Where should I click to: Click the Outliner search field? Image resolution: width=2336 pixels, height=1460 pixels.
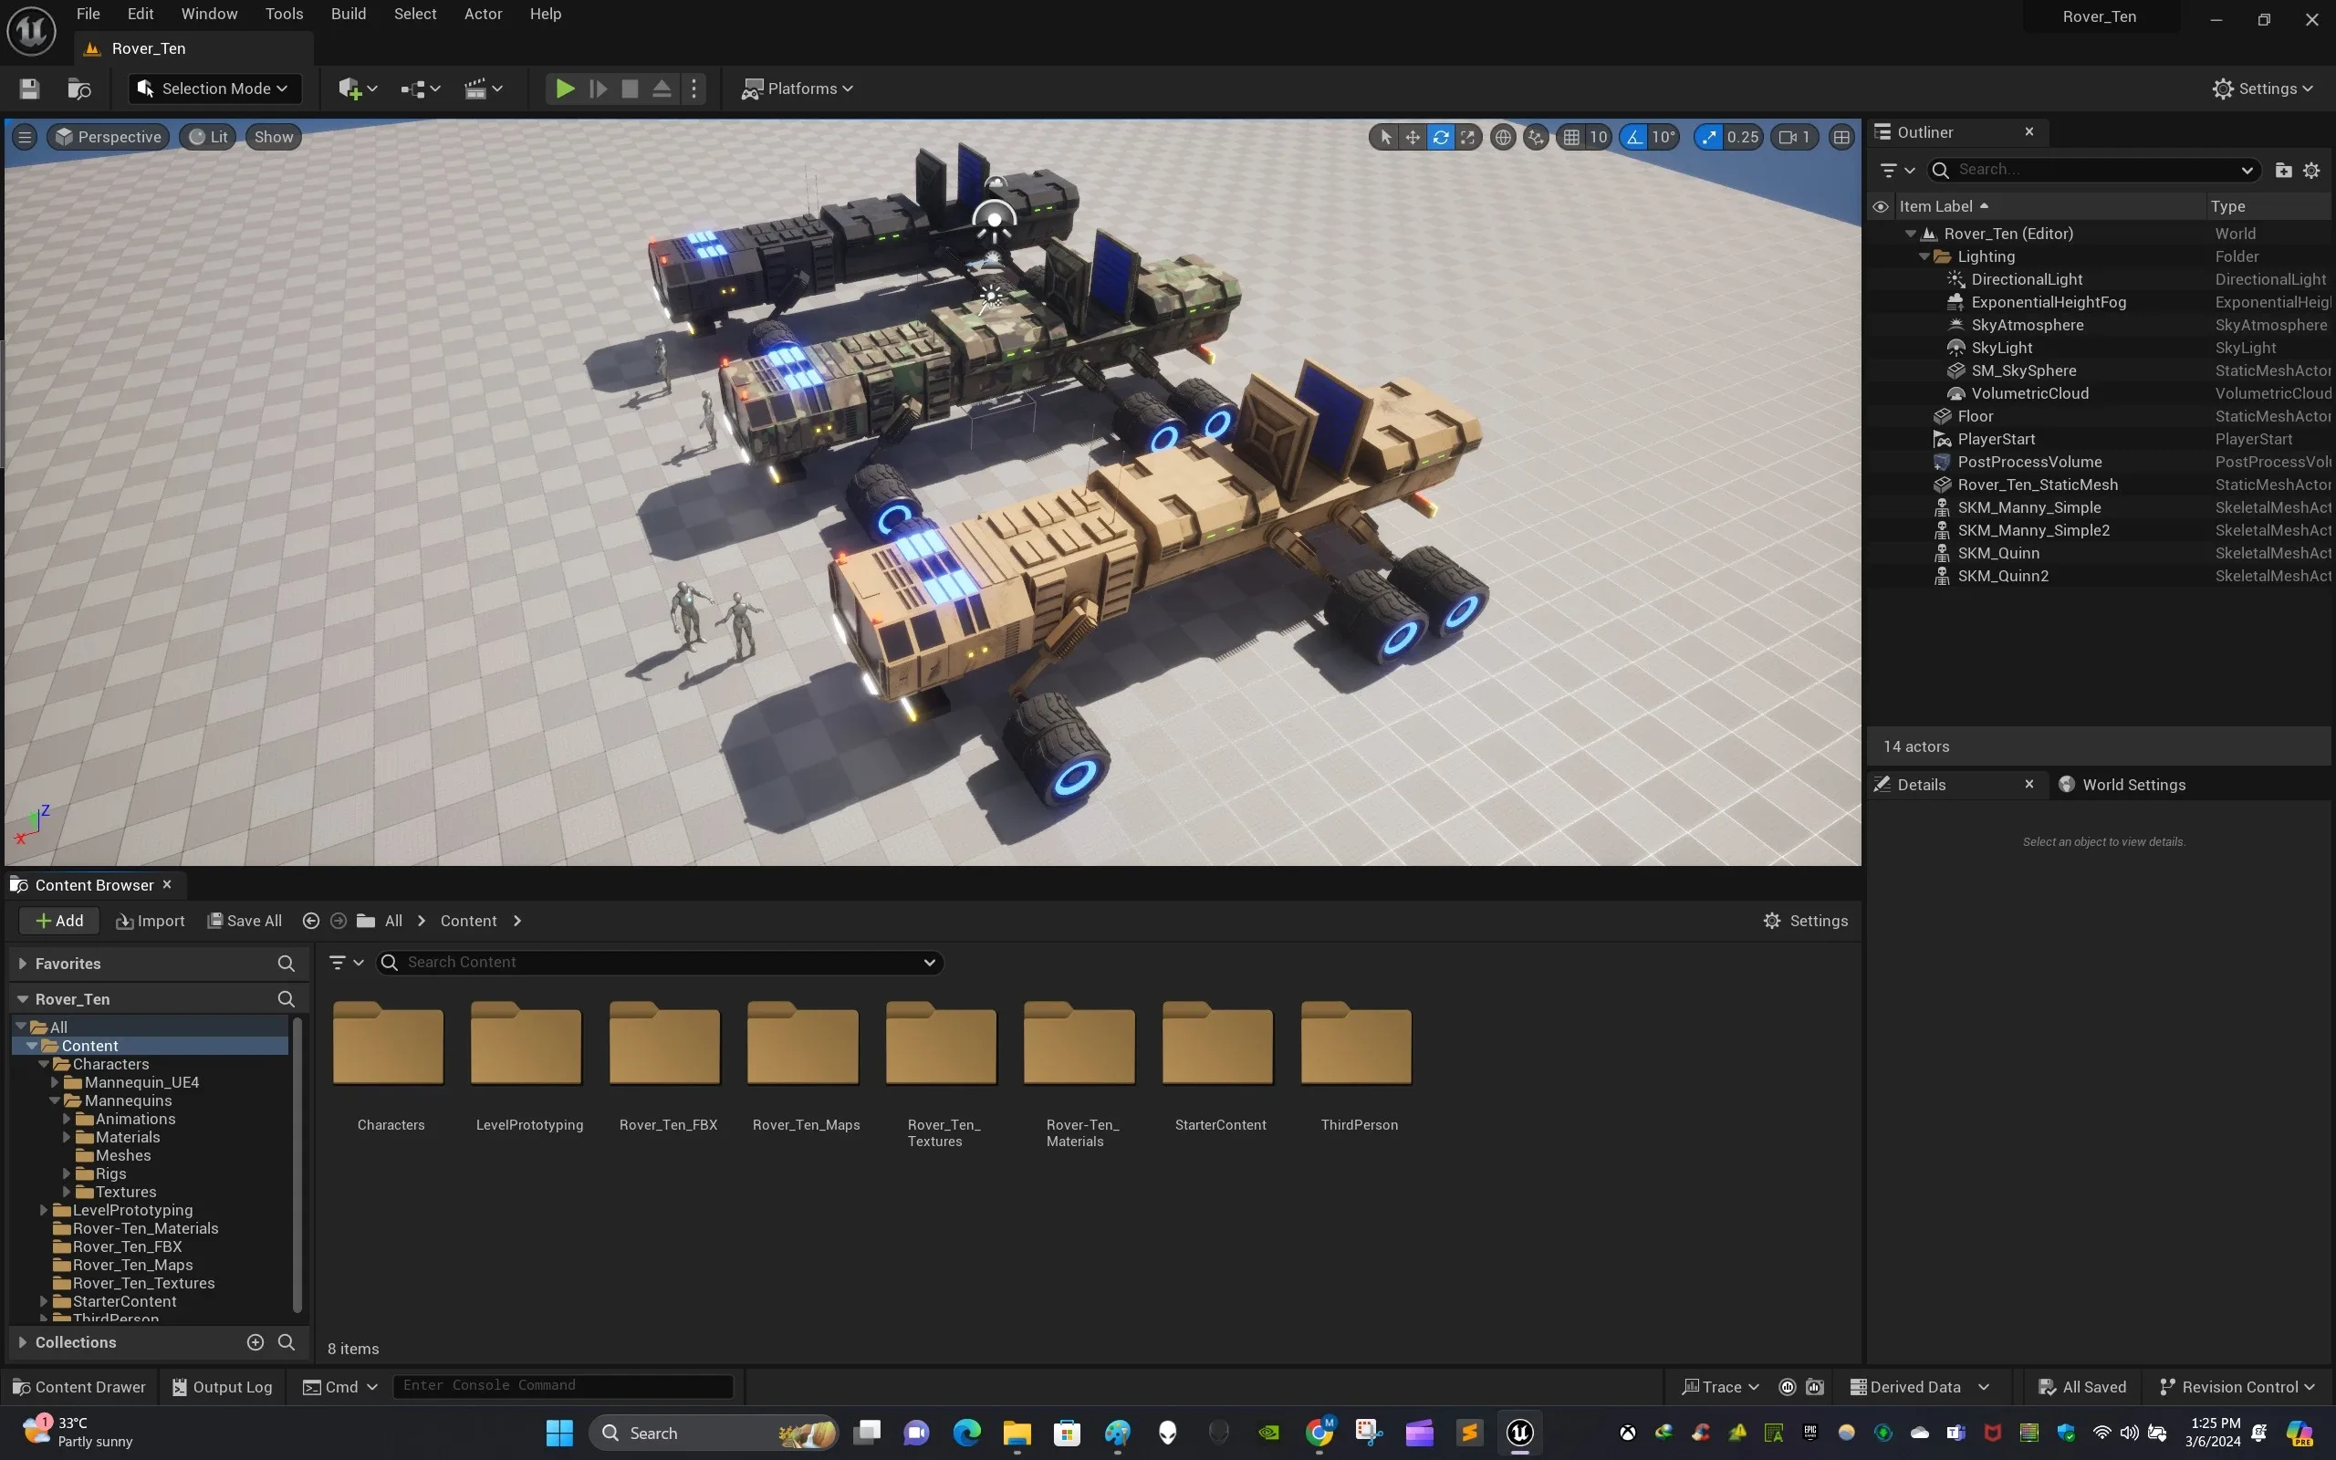click(x=2092, y=170)
